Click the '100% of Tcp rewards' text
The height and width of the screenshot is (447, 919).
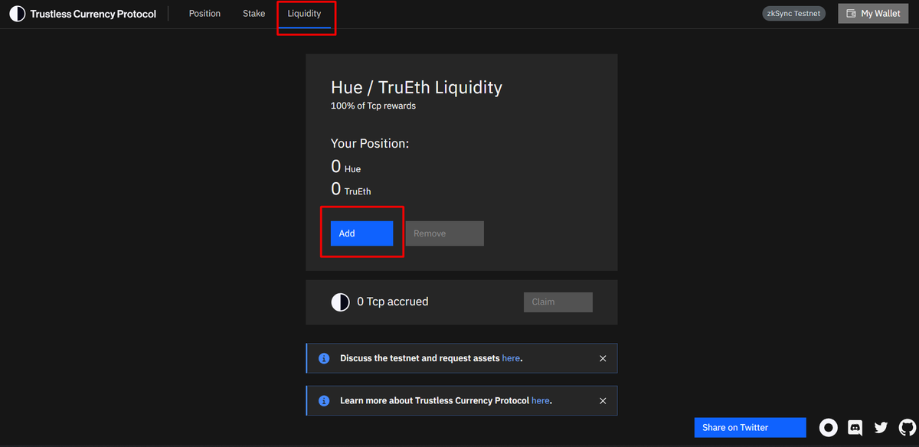coord(373,106)
